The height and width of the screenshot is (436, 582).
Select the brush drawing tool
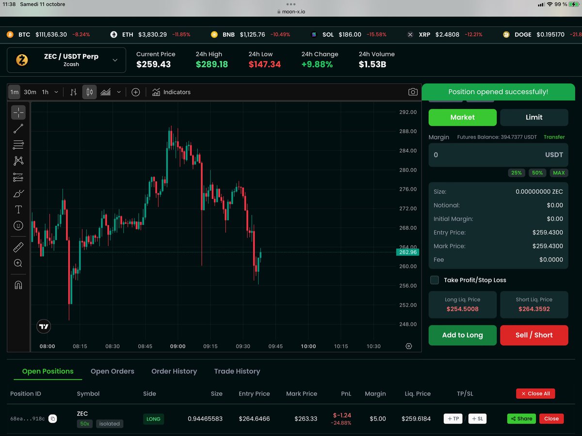(18, 193)
